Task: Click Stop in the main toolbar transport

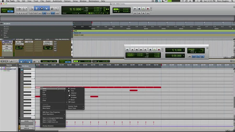Action: (139, 9)
